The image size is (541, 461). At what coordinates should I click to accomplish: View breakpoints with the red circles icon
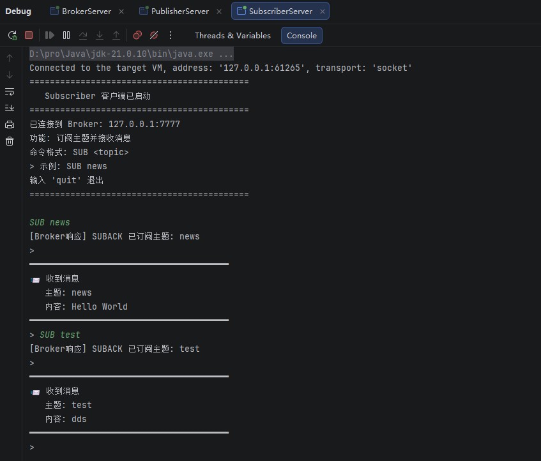coord(137,35)
